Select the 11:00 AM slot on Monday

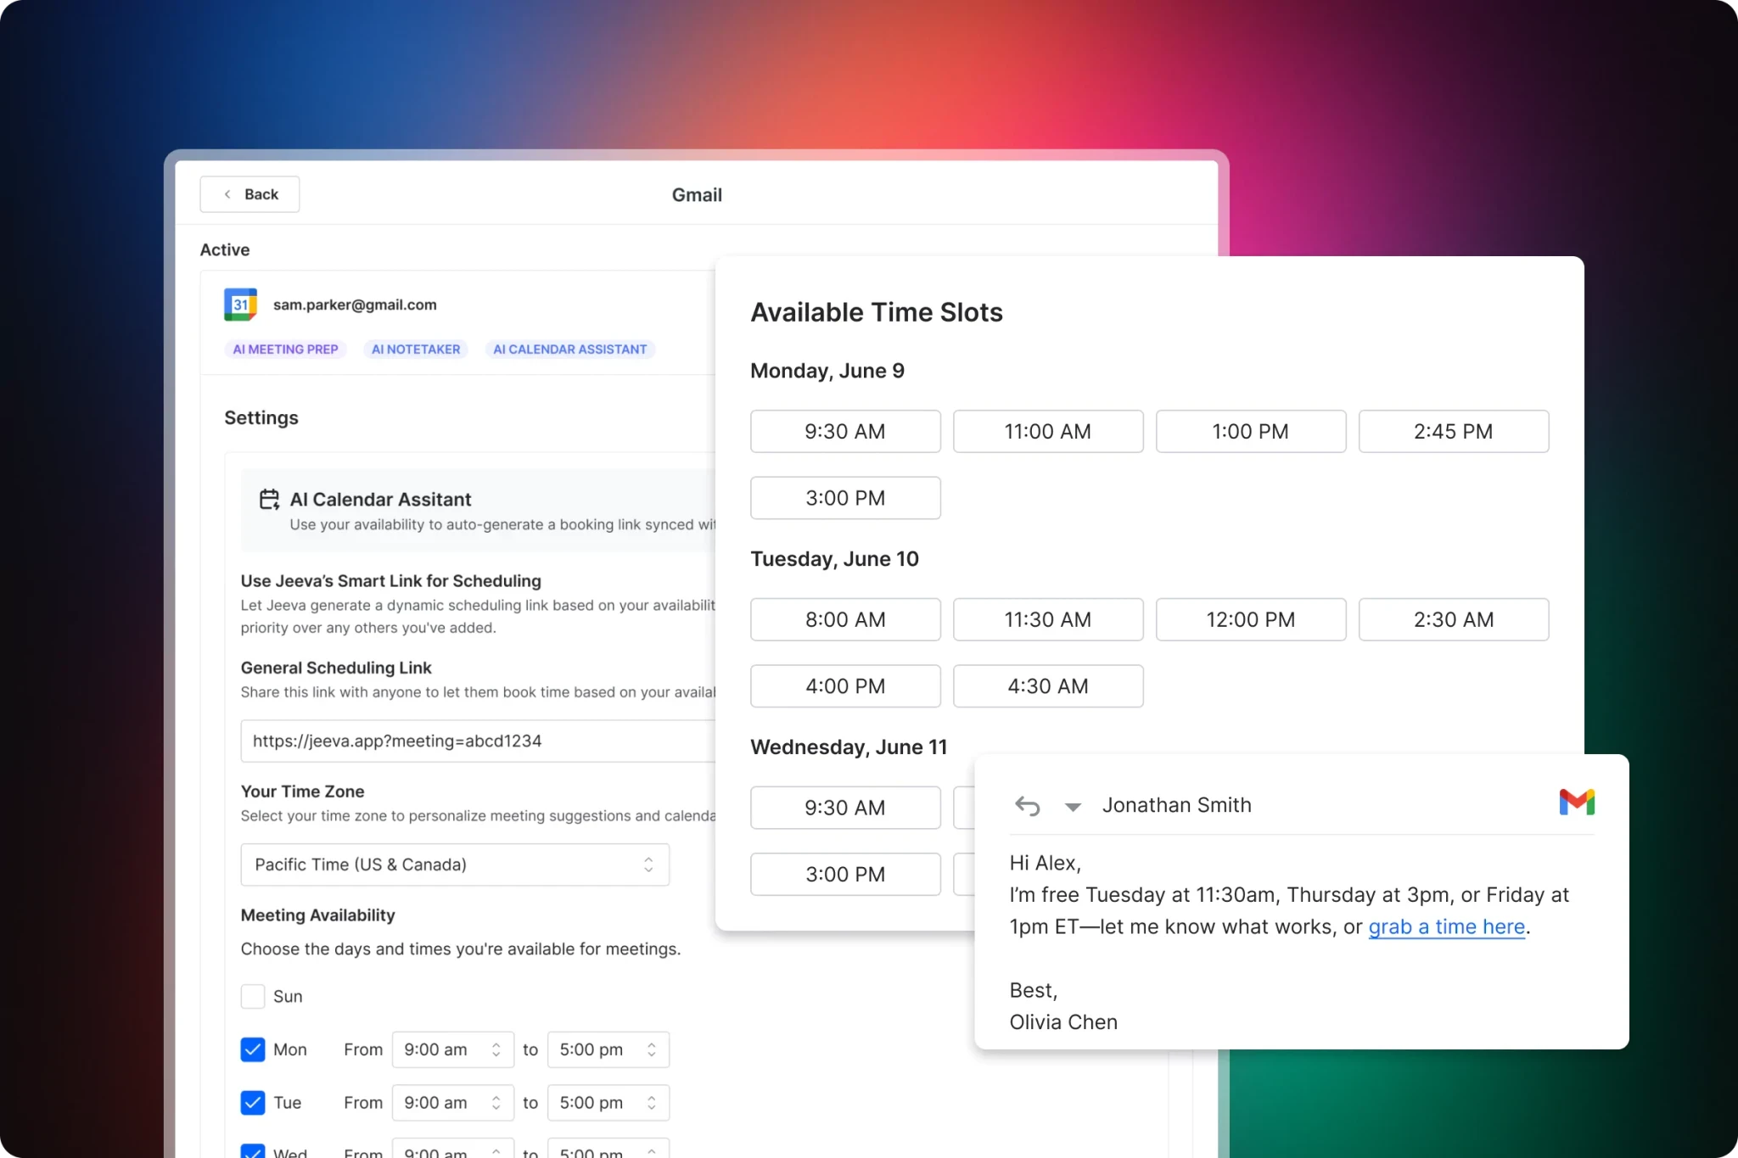1047,431
